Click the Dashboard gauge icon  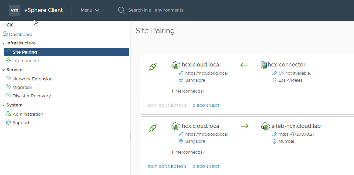click(x=5, y=34)
